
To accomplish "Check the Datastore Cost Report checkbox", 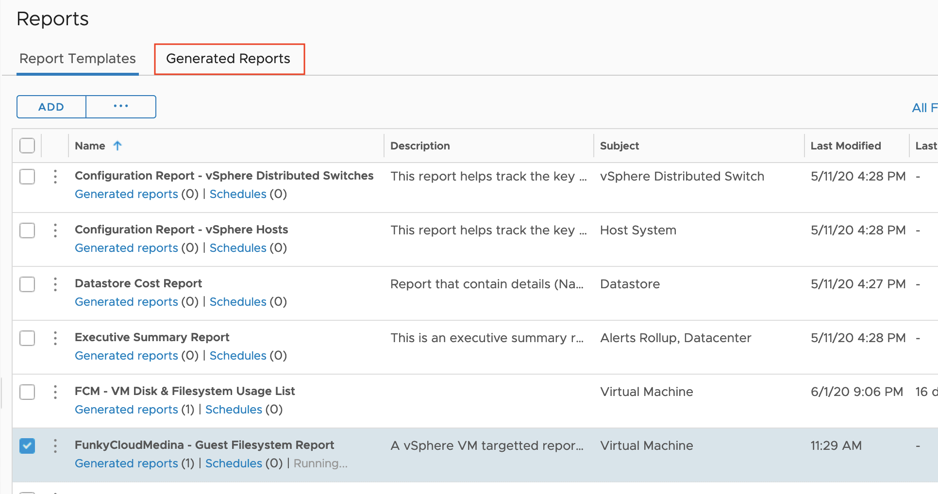I will coord(27,284).
